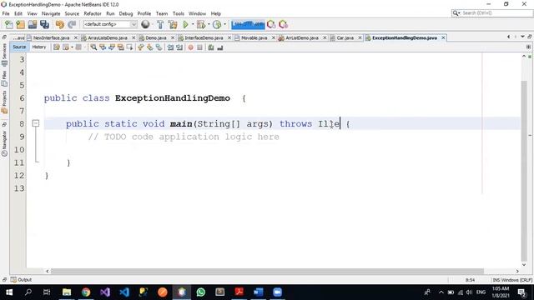The image size is (534, 300).
Task: Click the New File toolbar icon
Action: pos(9,24)
